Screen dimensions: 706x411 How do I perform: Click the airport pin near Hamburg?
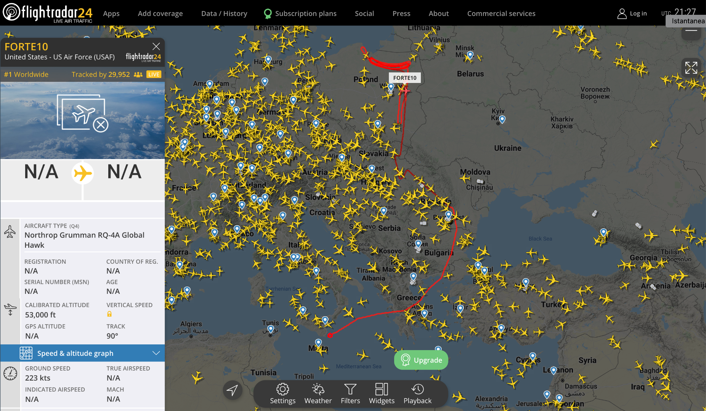[x=268, y=60]
